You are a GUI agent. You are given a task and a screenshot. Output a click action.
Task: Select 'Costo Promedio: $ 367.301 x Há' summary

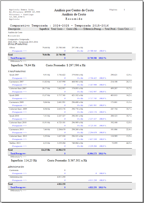tap(67, 161)
